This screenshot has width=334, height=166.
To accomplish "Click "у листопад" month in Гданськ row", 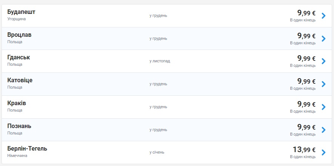I will click(160, 61).
